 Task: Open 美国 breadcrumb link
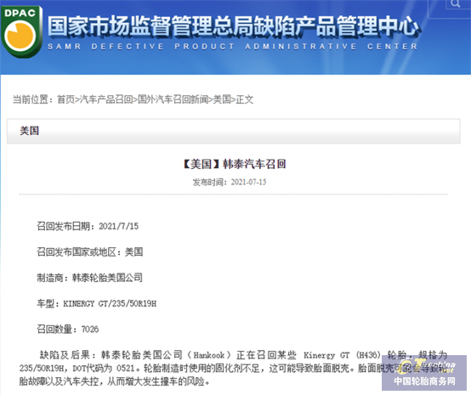pyautogui.click(x=222, y=99)
